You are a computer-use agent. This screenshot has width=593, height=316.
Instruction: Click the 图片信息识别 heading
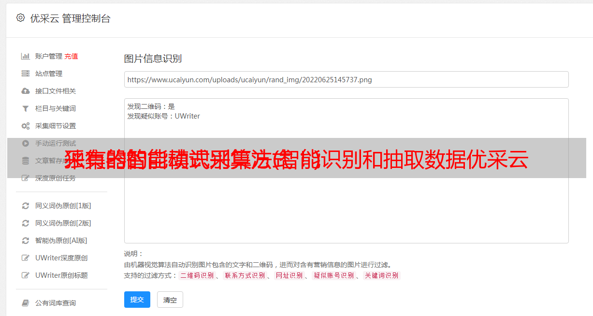pos(153,59)
